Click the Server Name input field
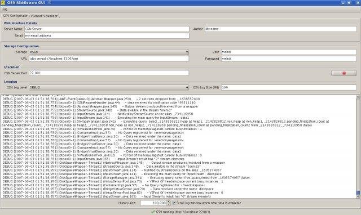The height and width of the screenshot is (215, 361). point(107,29)
